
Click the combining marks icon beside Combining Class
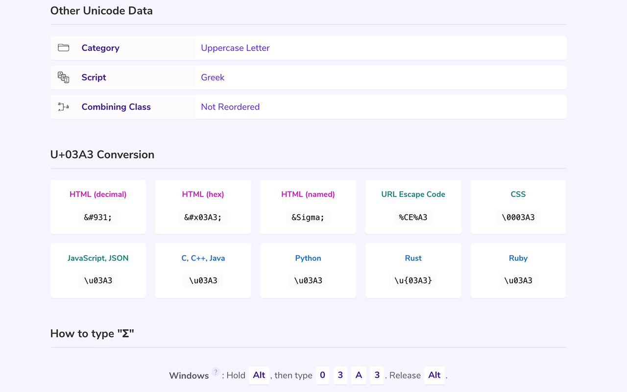[x=63, y=107]
